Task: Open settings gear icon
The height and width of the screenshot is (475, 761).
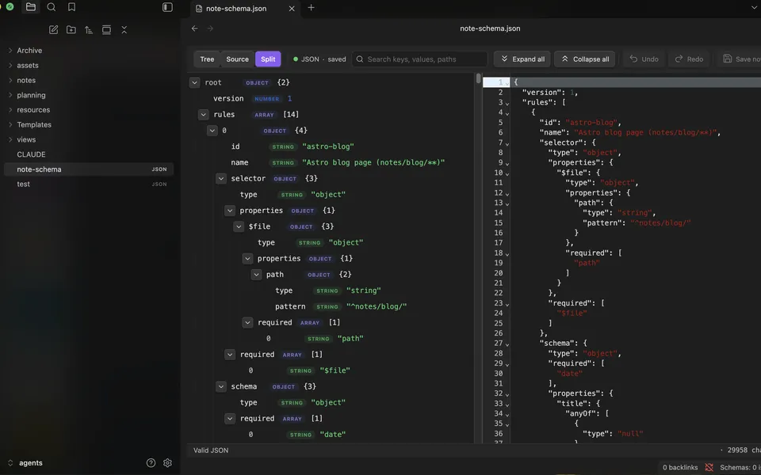Action: point(167,463)
